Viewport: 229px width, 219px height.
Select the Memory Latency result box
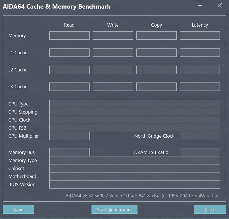[x=200, y=35]
